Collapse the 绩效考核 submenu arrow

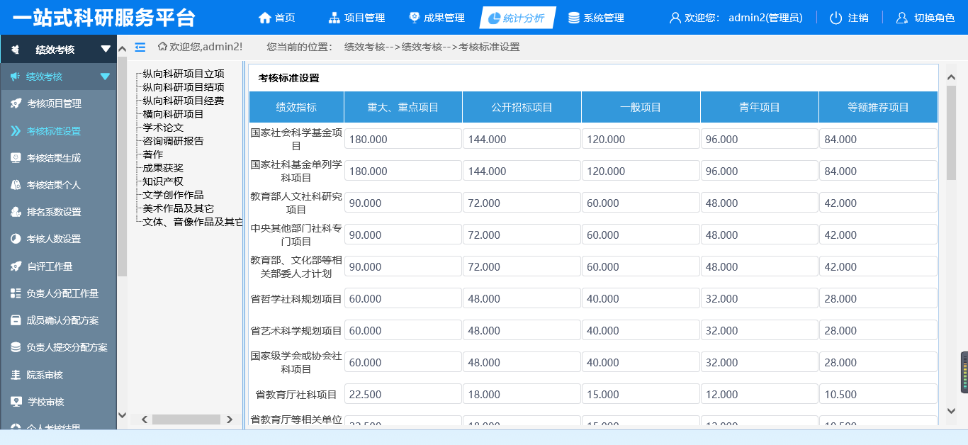coord(105,77)
